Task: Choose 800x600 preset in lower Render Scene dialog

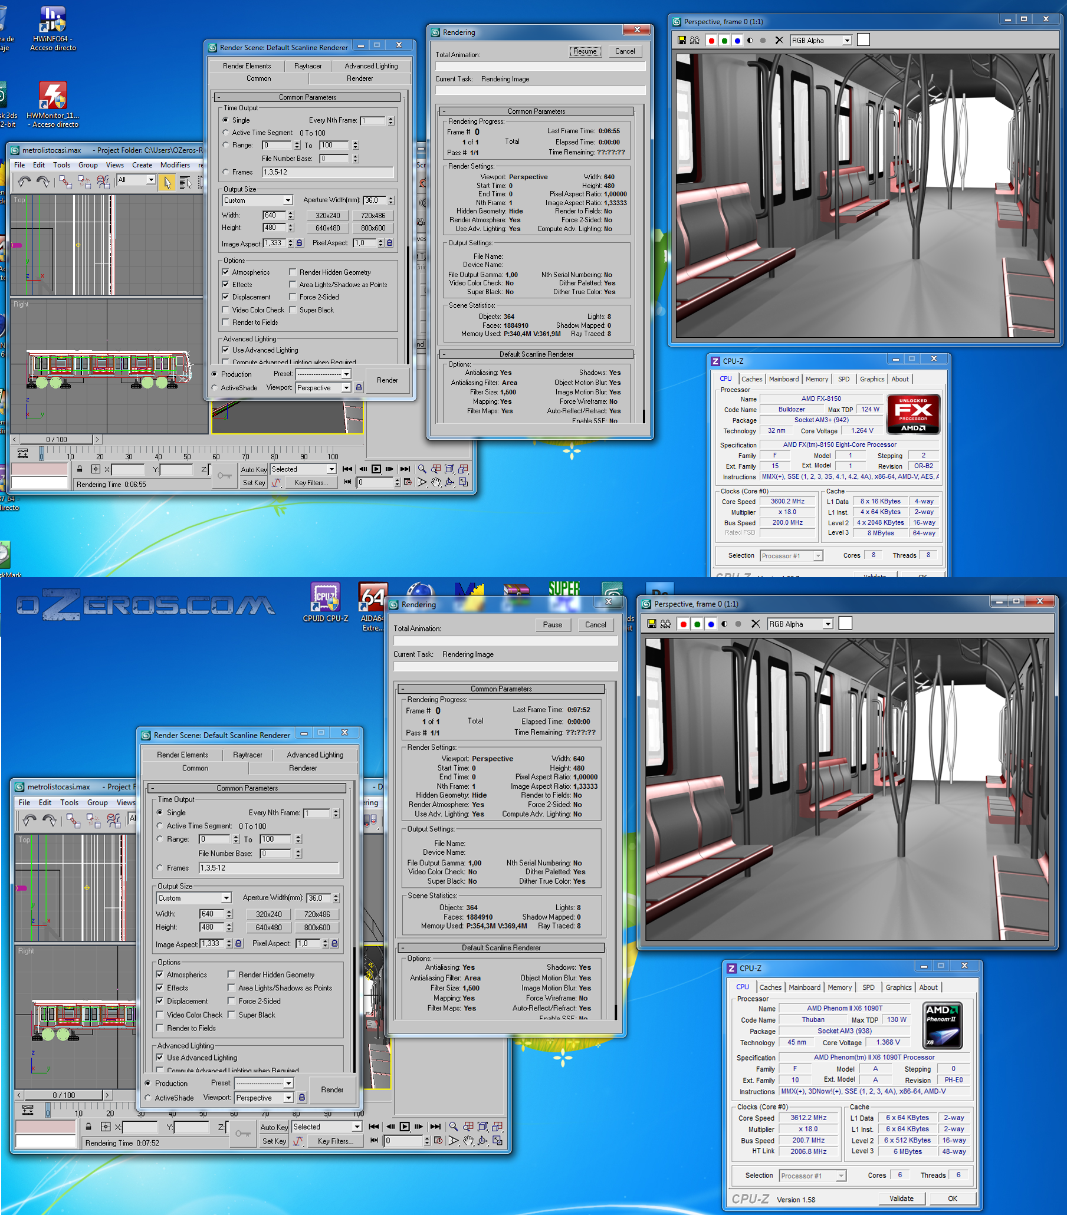Action: pyautogui.click(x=317, y=927)
